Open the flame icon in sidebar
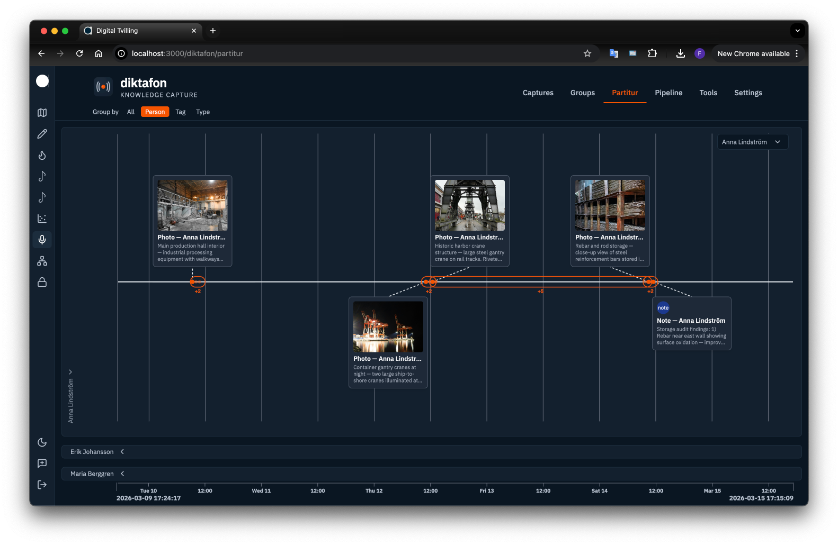The width and height of the screenshot is (838, 545). (x=42, y=155)
